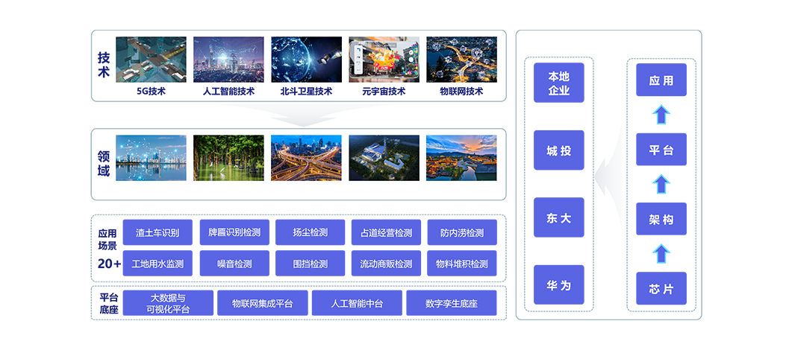Click the 流动商贩检测 button
The height and width of the screenshot is (350, 792).
[x=386, y=264]
